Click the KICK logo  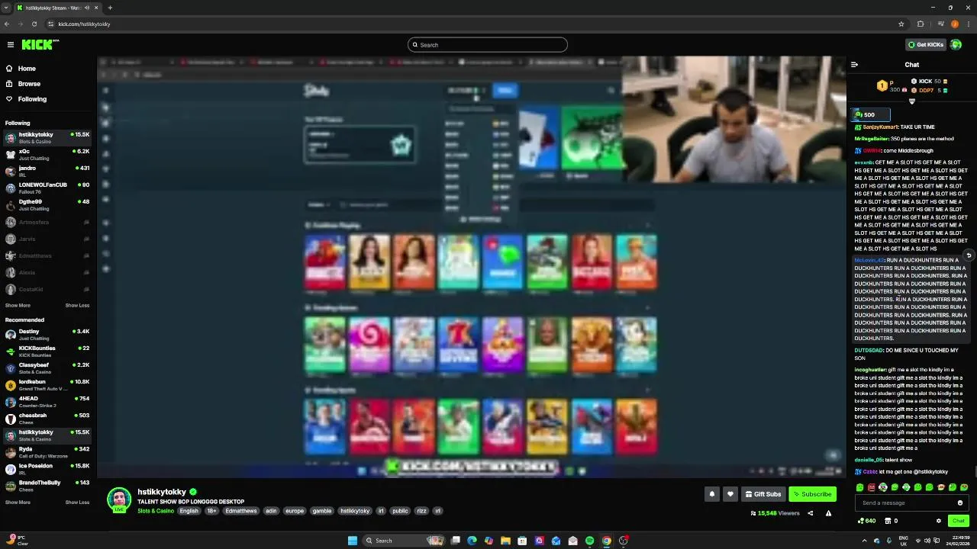(40, 45)
